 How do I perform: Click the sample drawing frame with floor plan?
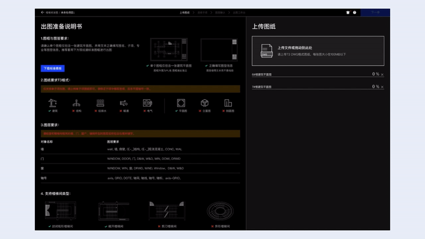coord(169,50)
